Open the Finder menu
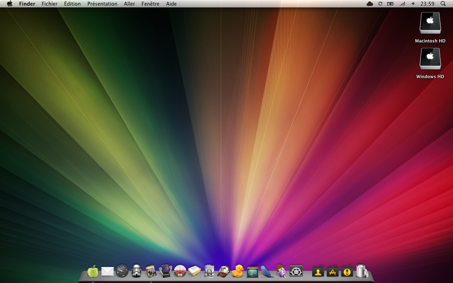 click(x=27, y=4)
